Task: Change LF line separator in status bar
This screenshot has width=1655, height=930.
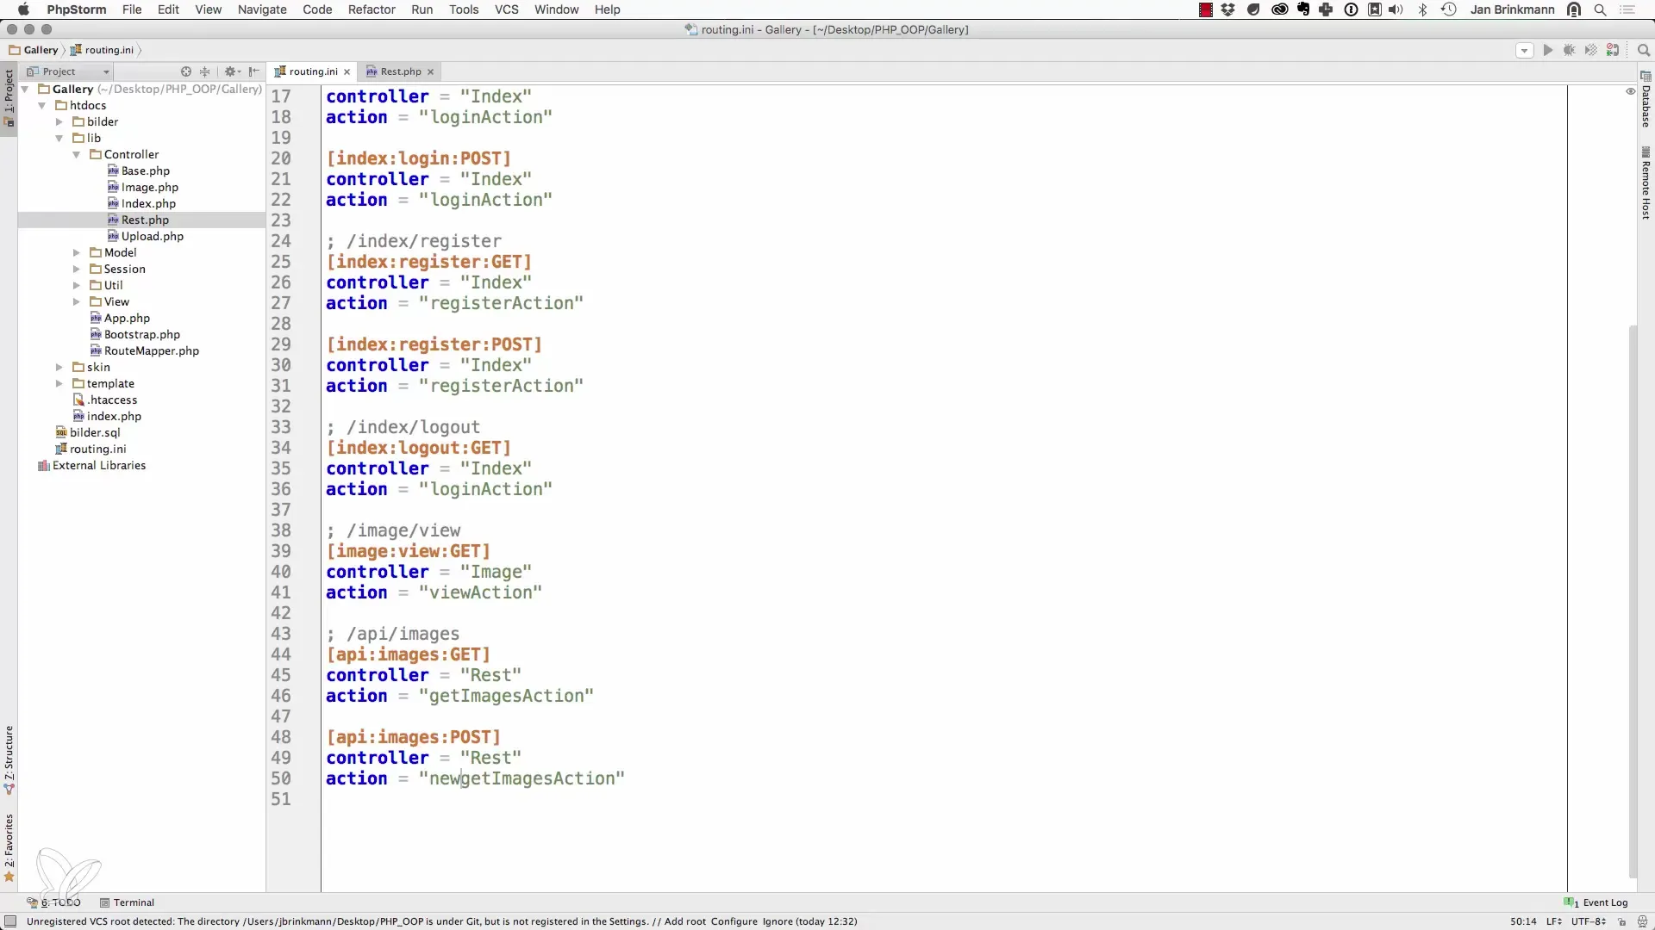Action: [x=1554, y=922]
